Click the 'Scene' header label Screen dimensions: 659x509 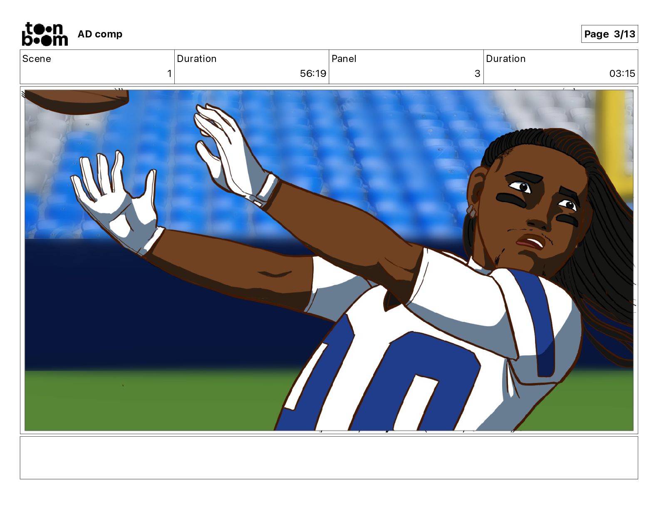pos(37,59)
